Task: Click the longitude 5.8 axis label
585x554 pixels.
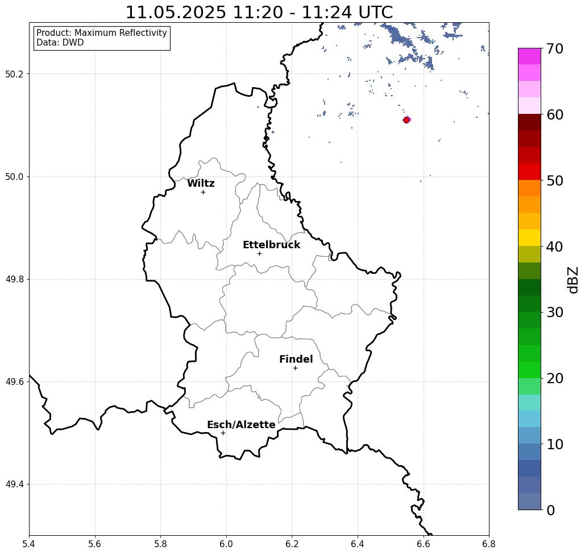Action: point(160,544)
